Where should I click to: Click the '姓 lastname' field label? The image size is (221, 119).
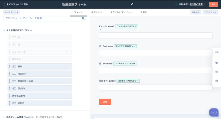tap(106, 64)
